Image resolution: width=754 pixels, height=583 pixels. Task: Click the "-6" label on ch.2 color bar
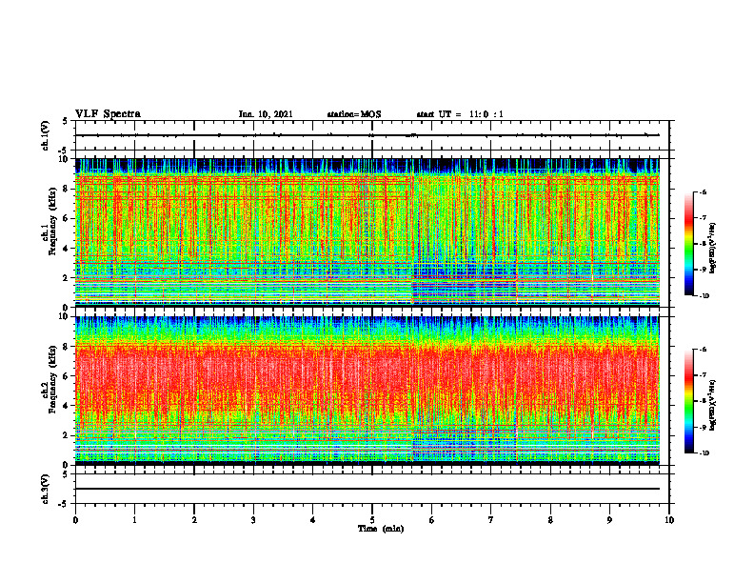click(x=704, y=350)
